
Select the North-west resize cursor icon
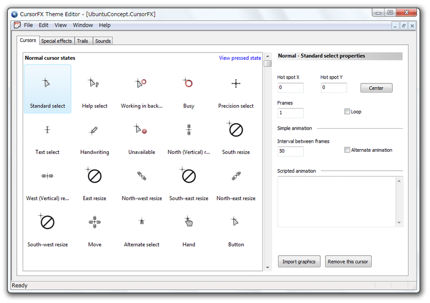tap(141, 175)
